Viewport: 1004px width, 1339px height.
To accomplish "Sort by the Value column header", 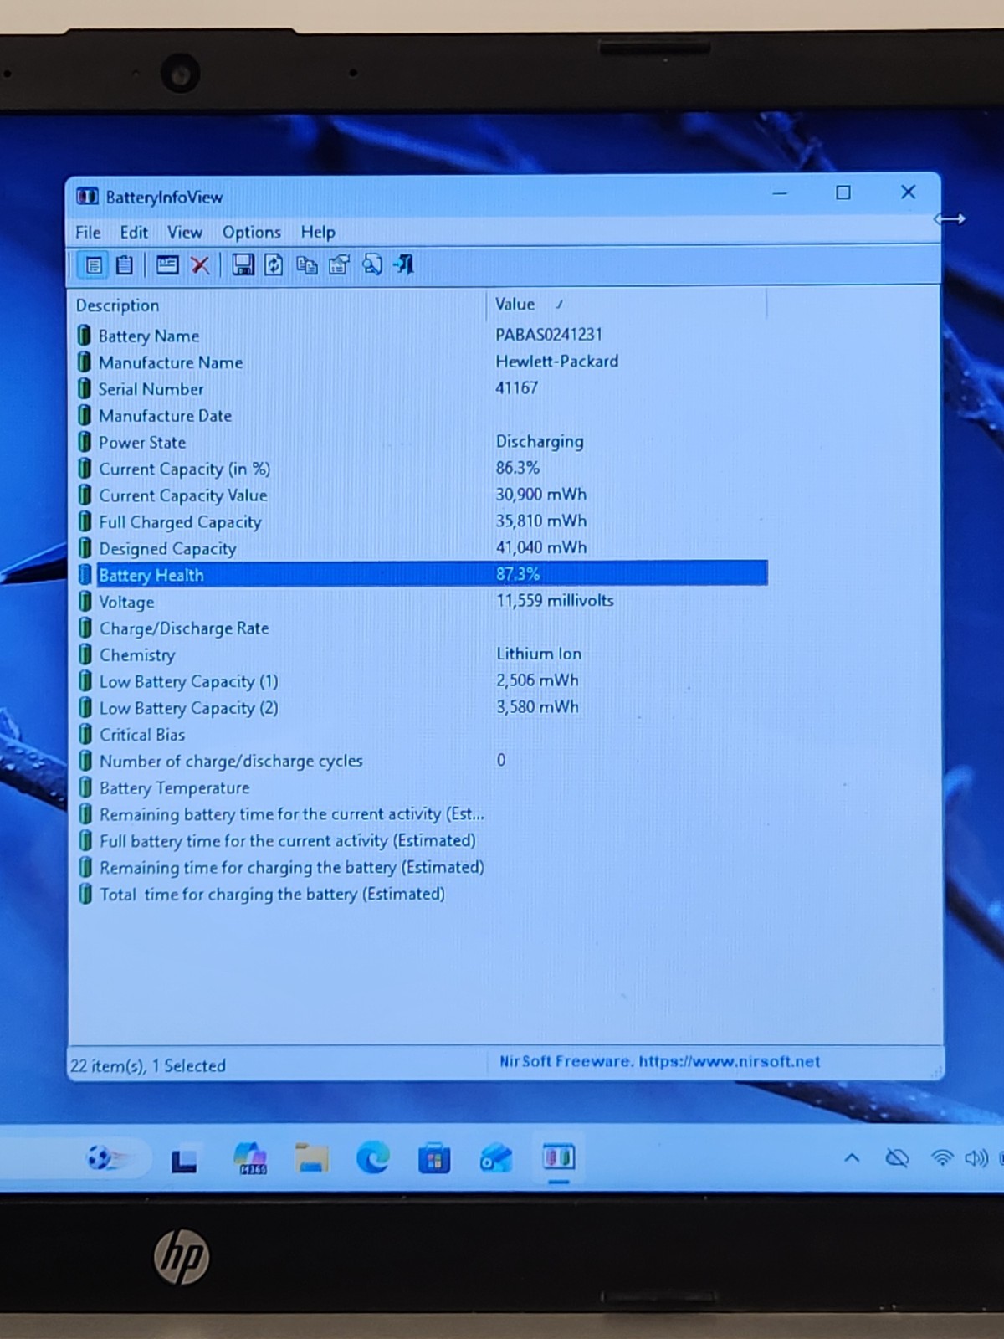I will (x=626, y=305).
